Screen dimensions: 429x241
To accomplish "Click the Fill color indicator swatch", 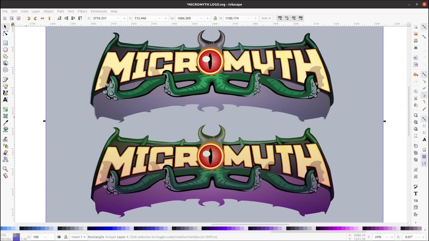I will tap(16, 235).
